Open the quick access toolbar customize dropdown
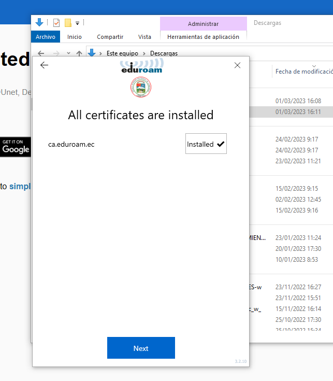 click(78, 23)
